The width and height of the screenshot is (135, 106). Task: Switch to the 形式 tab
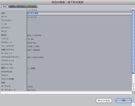5,7
